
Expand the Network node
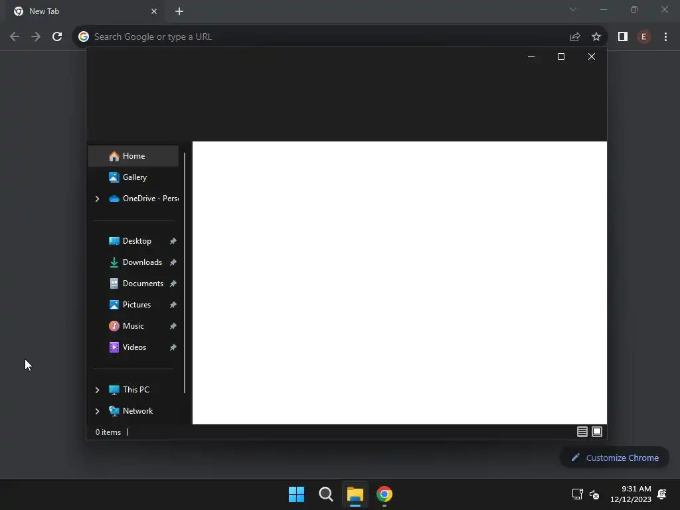point(97,411)
